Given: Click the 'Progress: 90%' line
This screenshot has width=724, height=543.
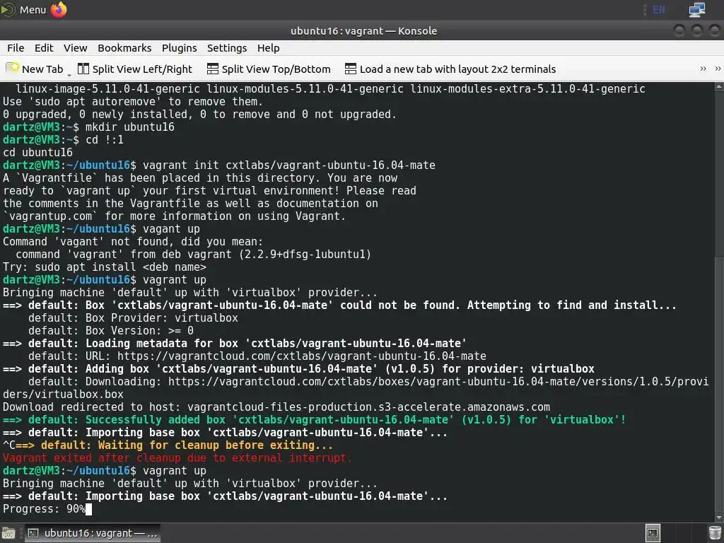Looking at the screenshot, I should tap(44, 509).
